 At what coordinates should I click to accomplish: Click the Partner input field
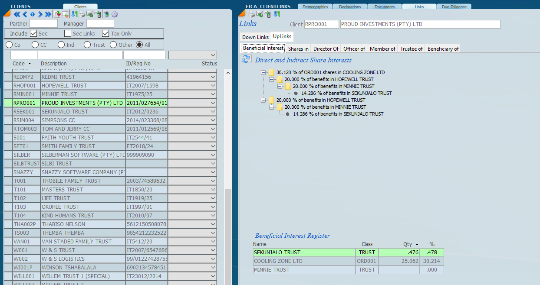tap(43, 23)
